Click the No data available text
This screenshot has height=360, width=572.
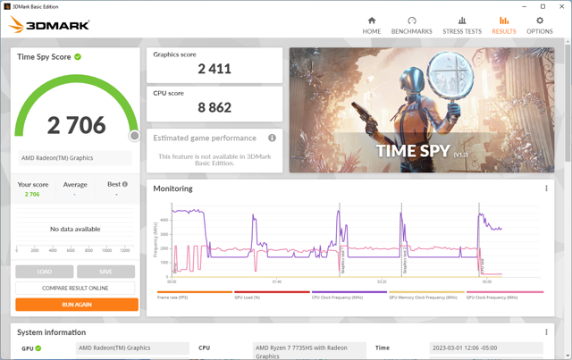(75, 229)
